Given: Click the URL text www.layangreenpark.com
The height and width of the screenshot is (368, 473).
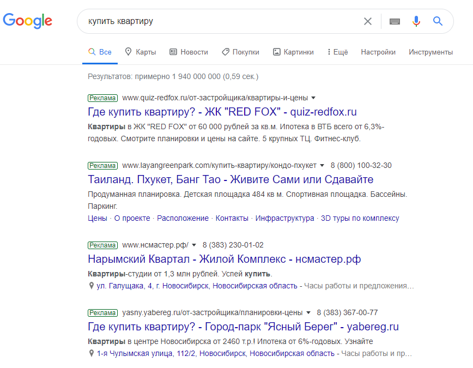Looking at the screenshot, I should (219, 165).
